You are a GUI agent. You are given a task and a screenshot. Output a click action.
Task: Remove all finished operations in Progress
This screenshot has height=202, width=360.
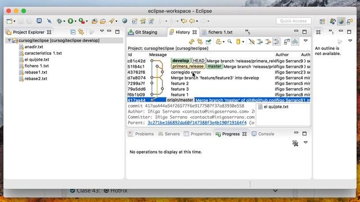tap(295, 144)
